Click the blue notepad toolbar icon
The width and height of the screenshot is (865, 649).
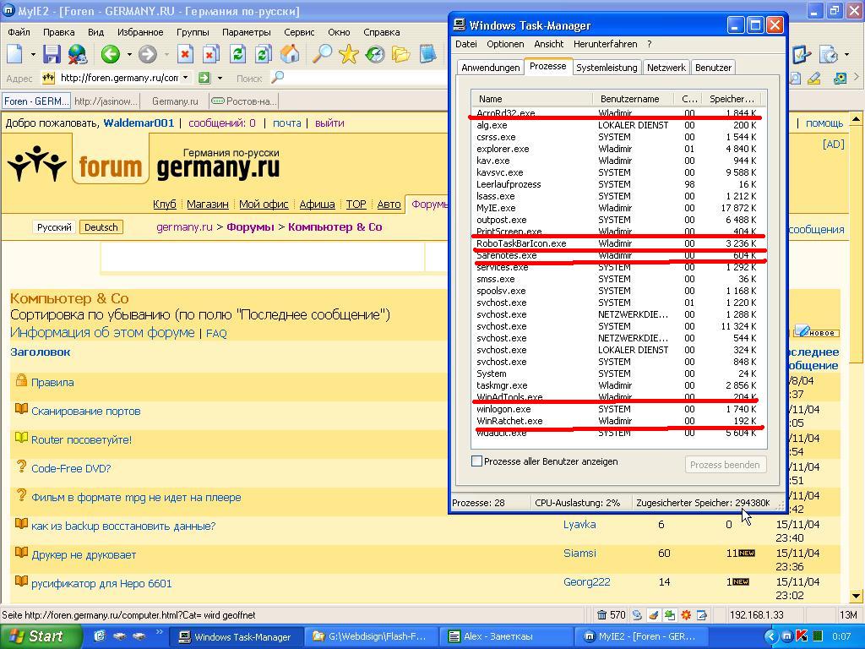427,54
